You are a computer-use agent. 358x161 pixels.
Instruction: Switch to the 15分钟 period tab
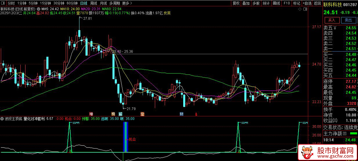(45, 3)
